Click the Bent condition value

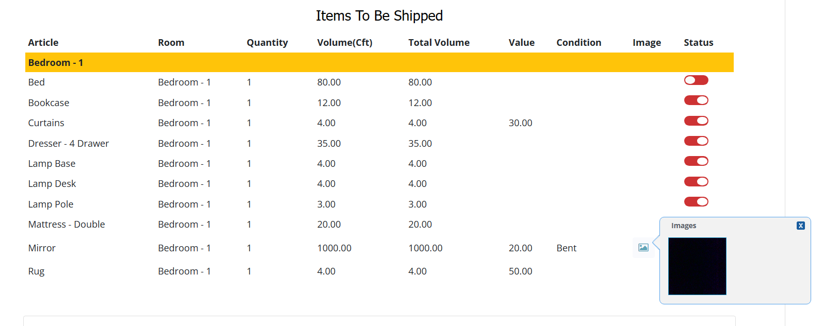[567, 248]
